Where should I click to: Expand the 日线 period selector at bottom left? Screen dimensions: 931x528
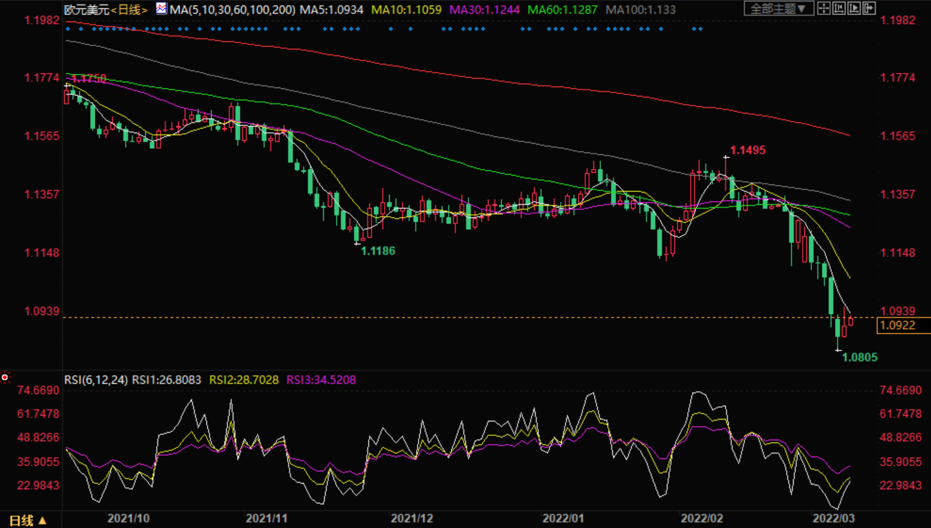tap(28, 520)
